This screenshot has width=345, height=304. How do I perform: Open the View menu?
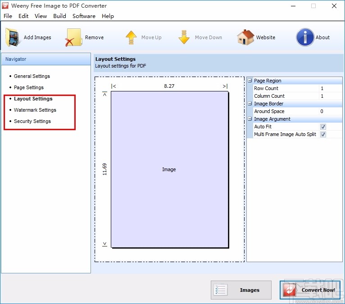click(x=41, y=16)
